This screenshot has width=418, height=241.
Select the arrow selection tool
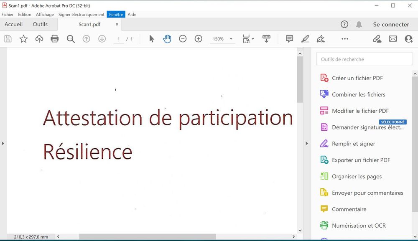click(x=151, y=39)
